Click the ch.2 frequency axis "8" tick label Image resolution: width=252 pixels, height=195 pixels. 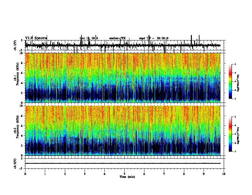tap(23, 116)
